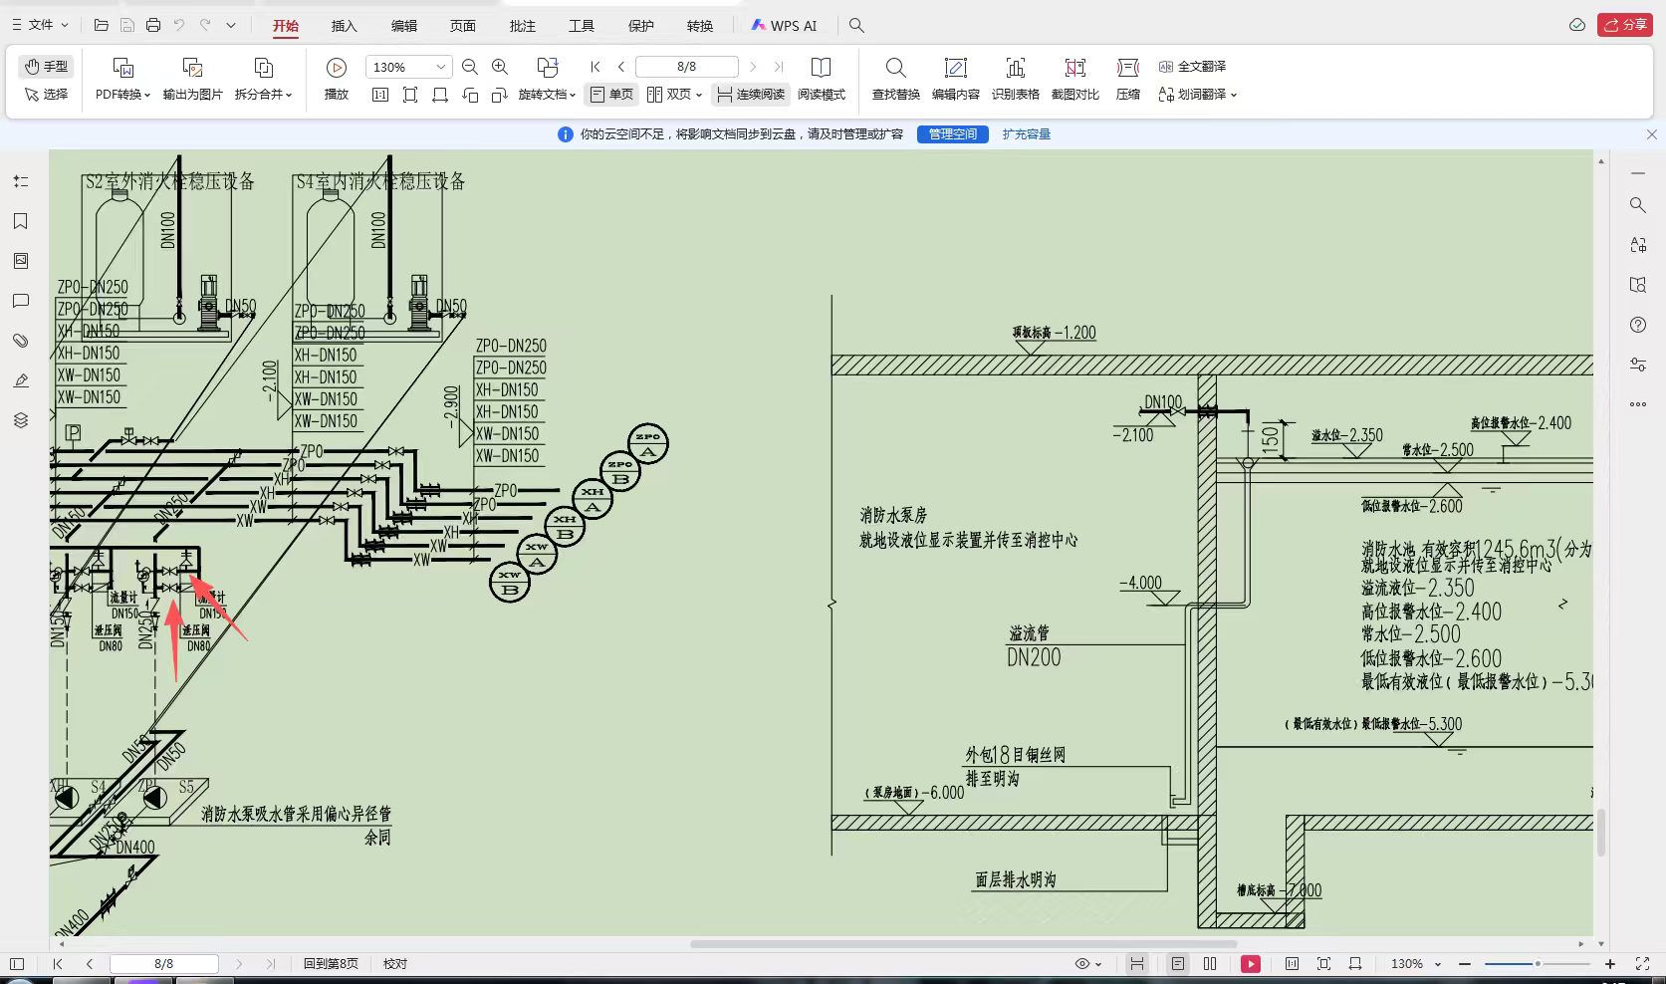The height and width of the screenshot is (984, 1666).
Task: Click the 管理空间 button in notification bar
Action: pos(952,134)
